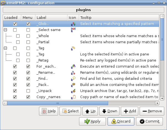This screenshot has width=167, height=130.
Task: Uncheck Menu for Copy _names
Action: click(28, 97)
